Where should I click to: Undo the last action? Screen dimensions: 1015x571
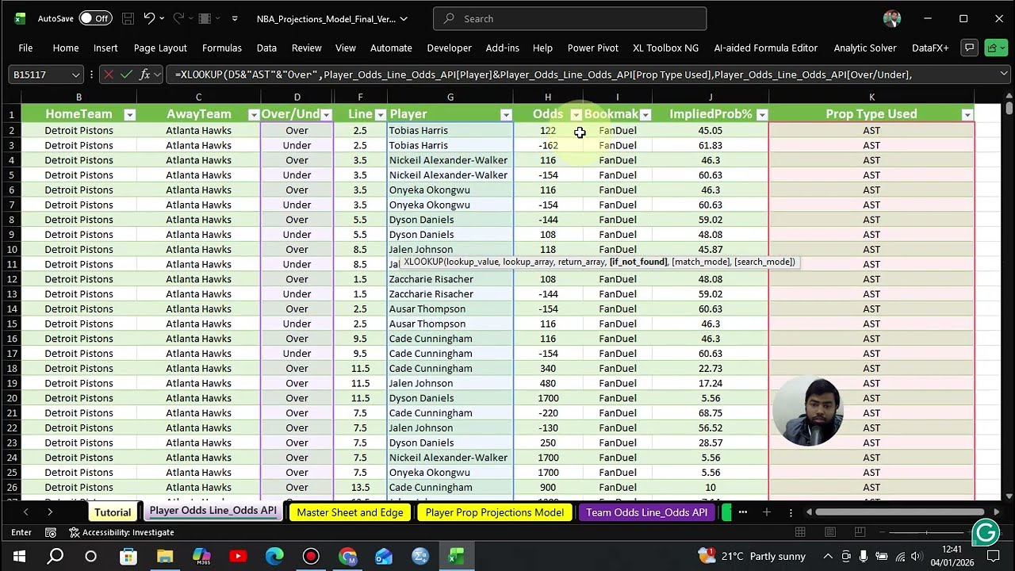point(148,18)
